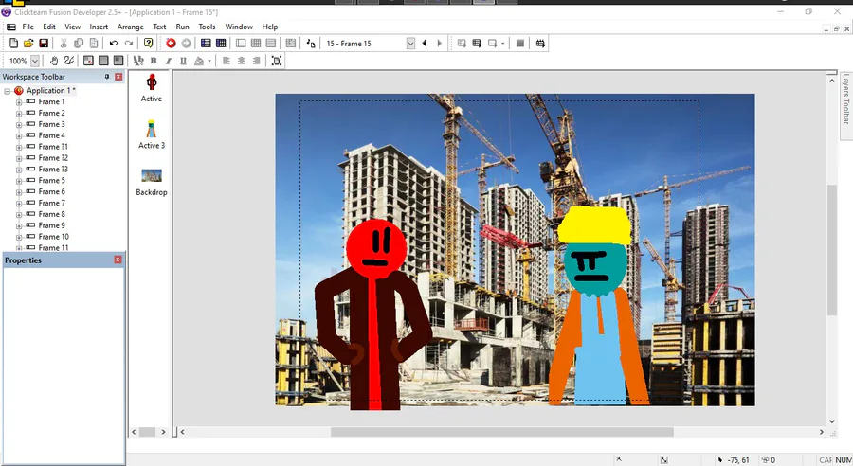
Task: Open a file with the folder icon
Action: tap(28, 43)
